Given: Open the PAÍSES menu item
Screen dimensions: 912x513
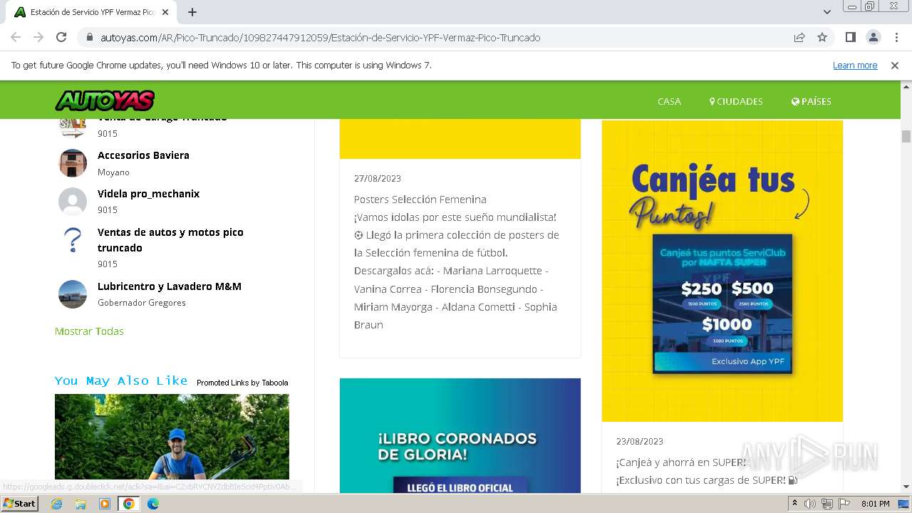Looking at the screenshot, I should [811, 101].
